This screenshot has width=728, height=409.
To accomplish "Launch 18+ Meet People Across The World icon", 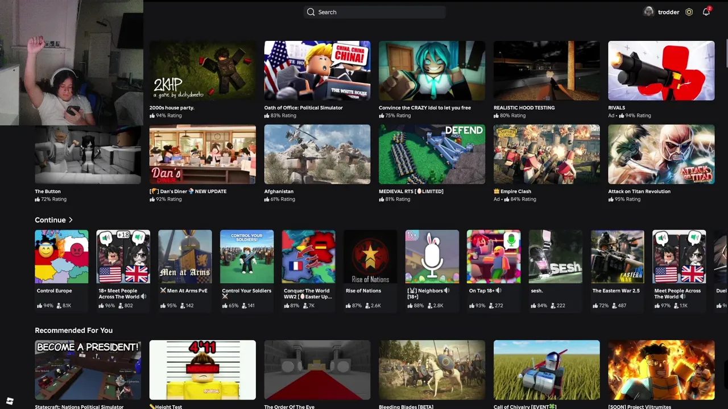I will (123, 256).
